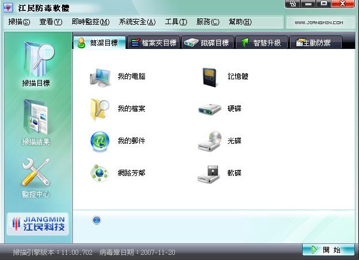Open the 查看(V) menu
The height and width of the screenshot is (260, 359).
point(51,22)
